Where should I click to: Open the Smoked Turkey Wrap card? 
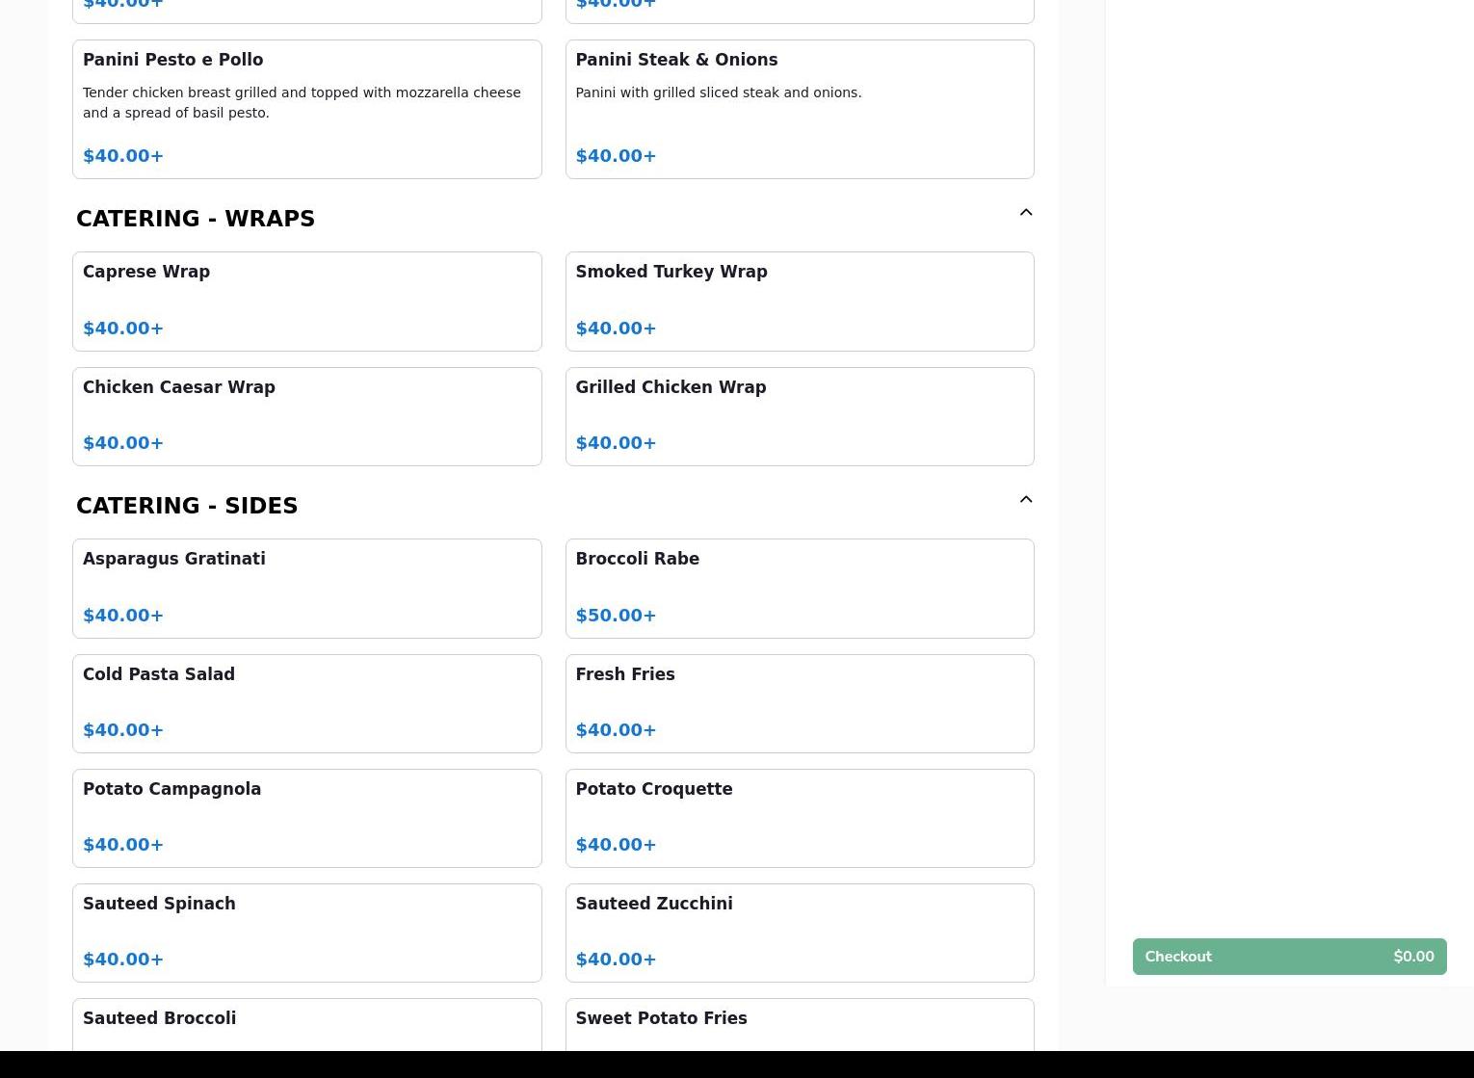click(x=800, y=302)
